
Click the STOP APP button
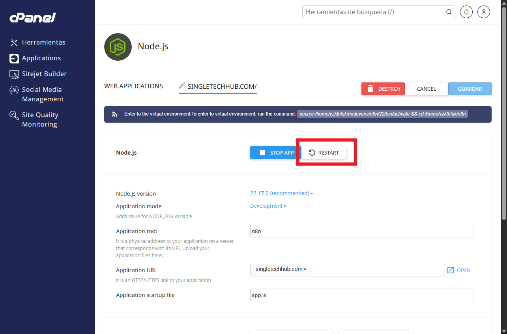click(275, 153)
